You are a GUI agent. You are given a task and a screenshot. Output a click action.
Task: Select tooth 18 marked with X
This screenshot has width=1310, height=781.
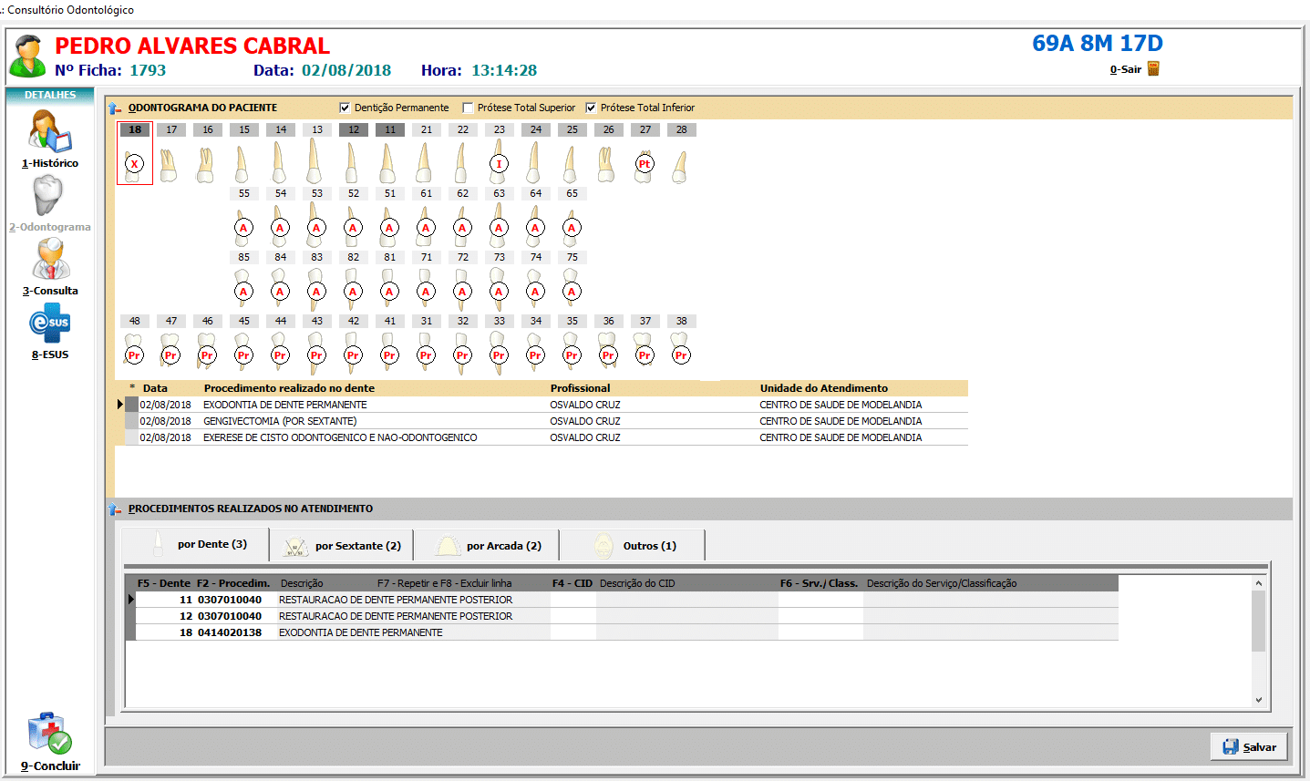(135, 163)
